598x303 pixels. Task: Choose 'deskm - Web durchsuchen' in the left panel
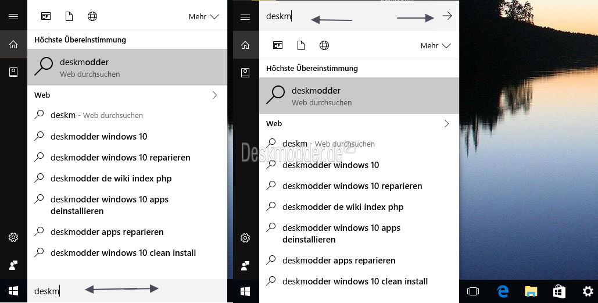[127, 115]
